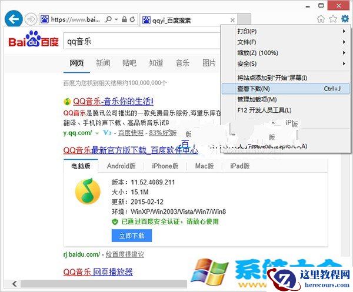Click the Baidu favicon in address bar

click(x=45, y=19)
